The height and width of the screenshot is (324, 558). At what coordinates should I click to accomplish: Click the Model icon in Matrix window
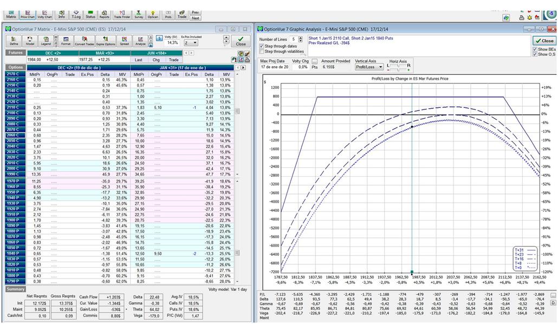[30, 41]
